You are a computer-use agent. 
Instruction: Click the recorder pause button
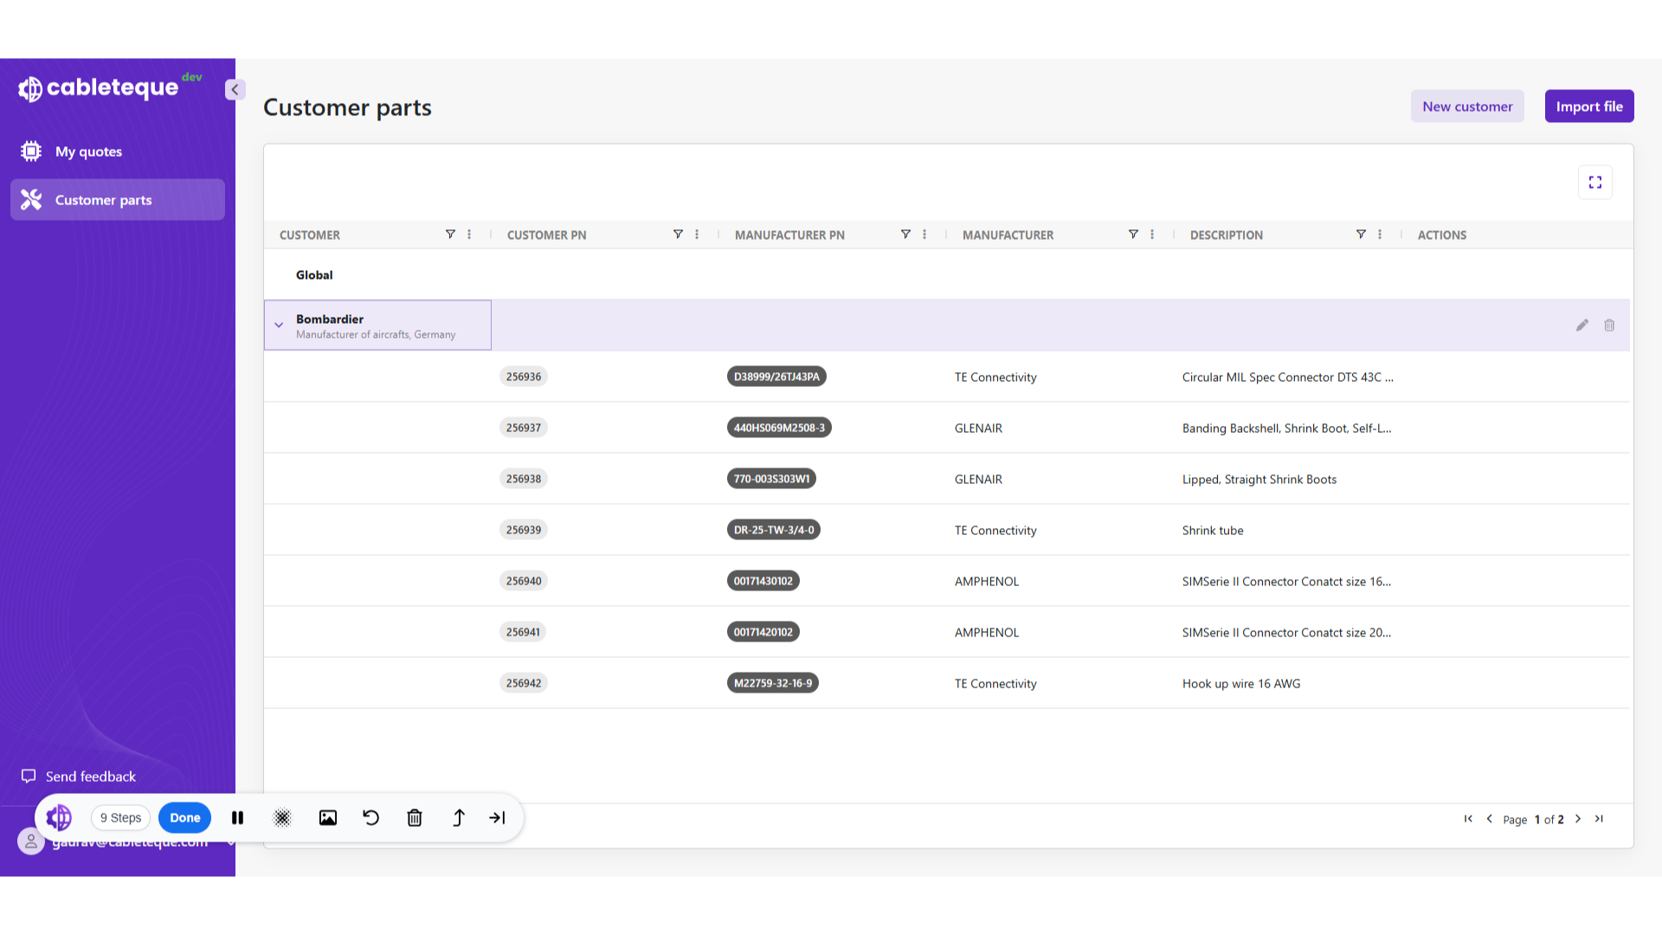(237, 818)
